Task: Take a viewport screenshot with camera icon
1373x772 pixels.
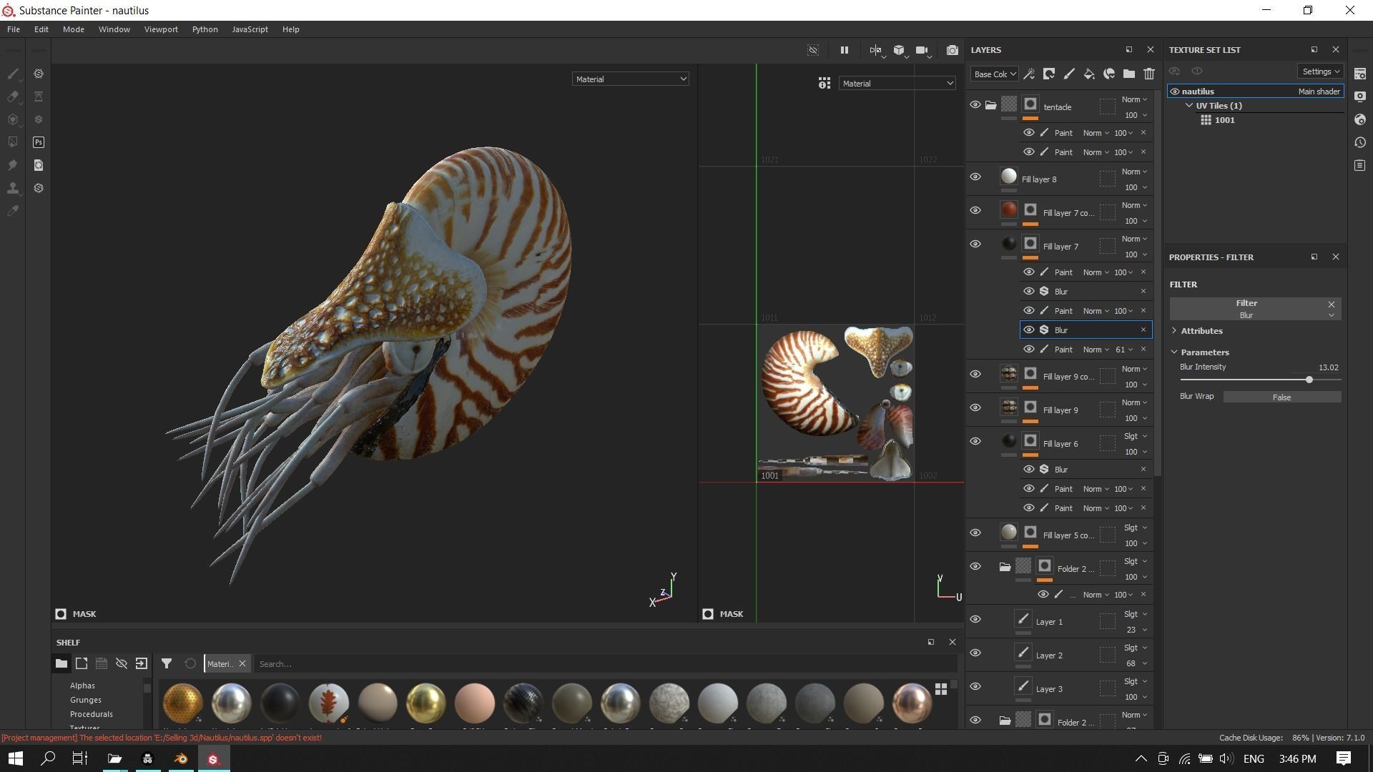Action: (x=952, y=50)
